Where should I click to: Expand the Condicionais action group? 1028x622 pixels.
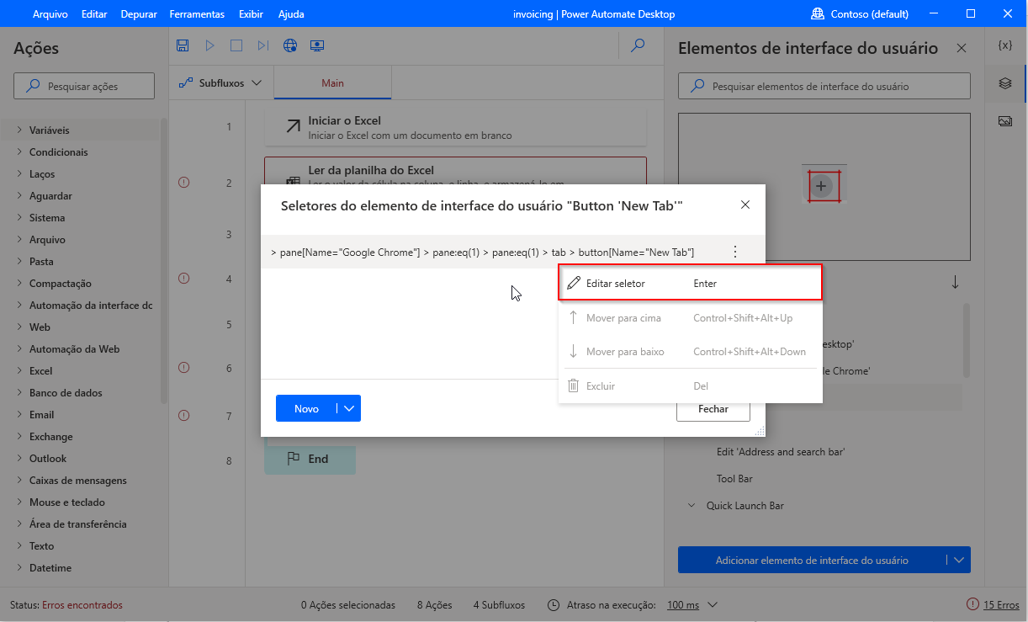19,152
